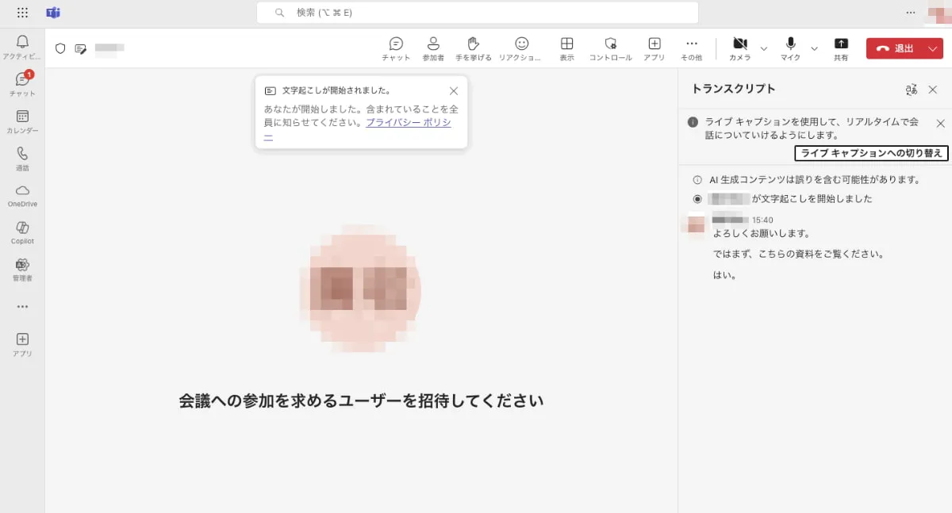Screen dimensions: 952x513
Task: Open the リアクション (reactions) menu icon
Action: click(x=521, y=48)
